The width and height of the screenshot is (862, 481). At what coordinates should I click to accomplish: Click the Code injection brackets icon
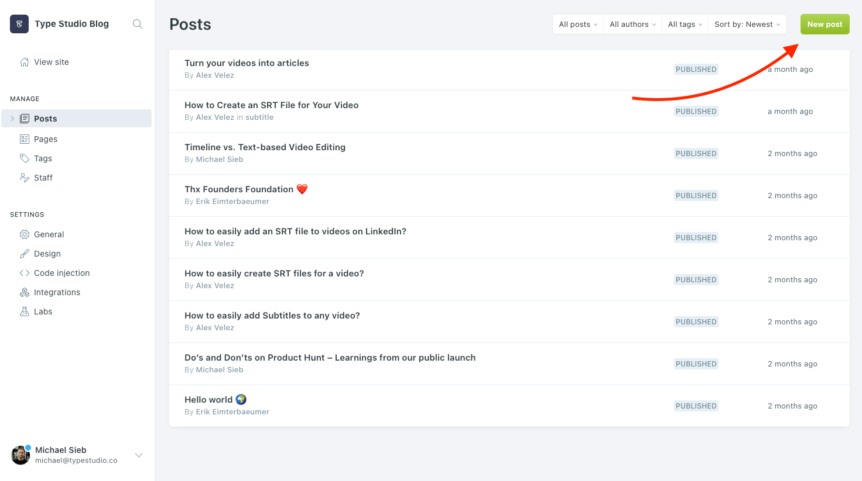(x=25, y=273)
